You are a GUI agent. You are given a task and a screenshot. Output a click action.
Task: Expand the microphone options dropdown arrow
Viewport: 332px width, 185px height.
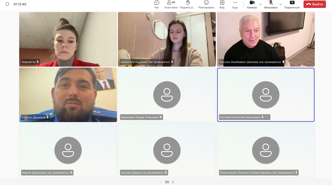point(281,4)
